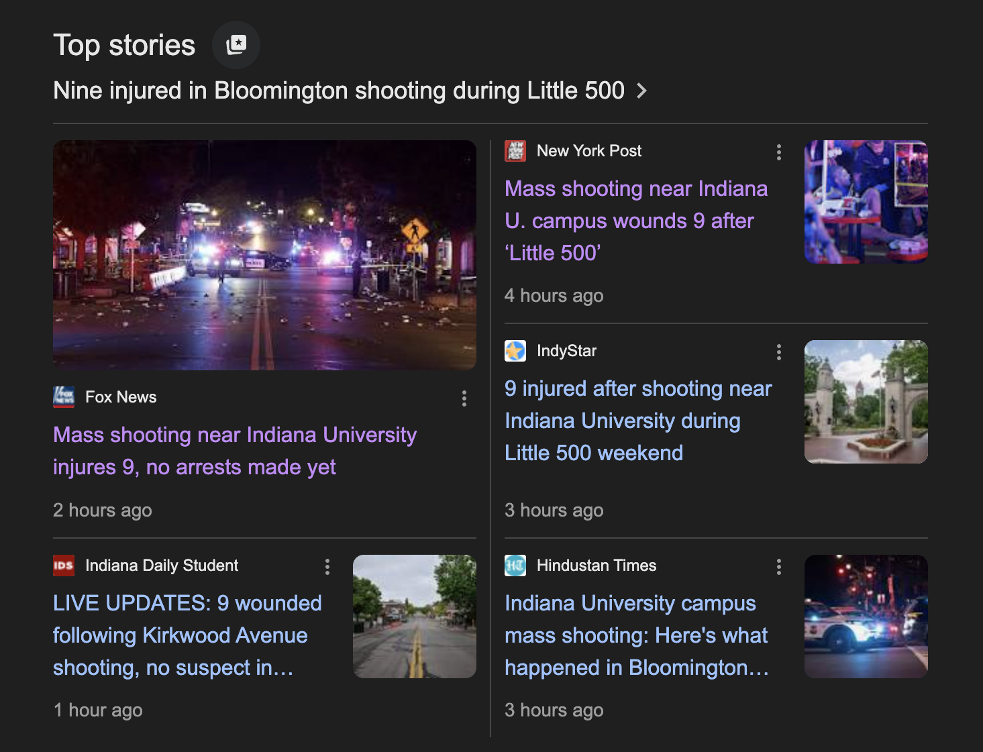Open New York Post 'Mass shooting near Indiana U. campus' article
This screenshot has height=752, width=983.
[x=636, y=221]
